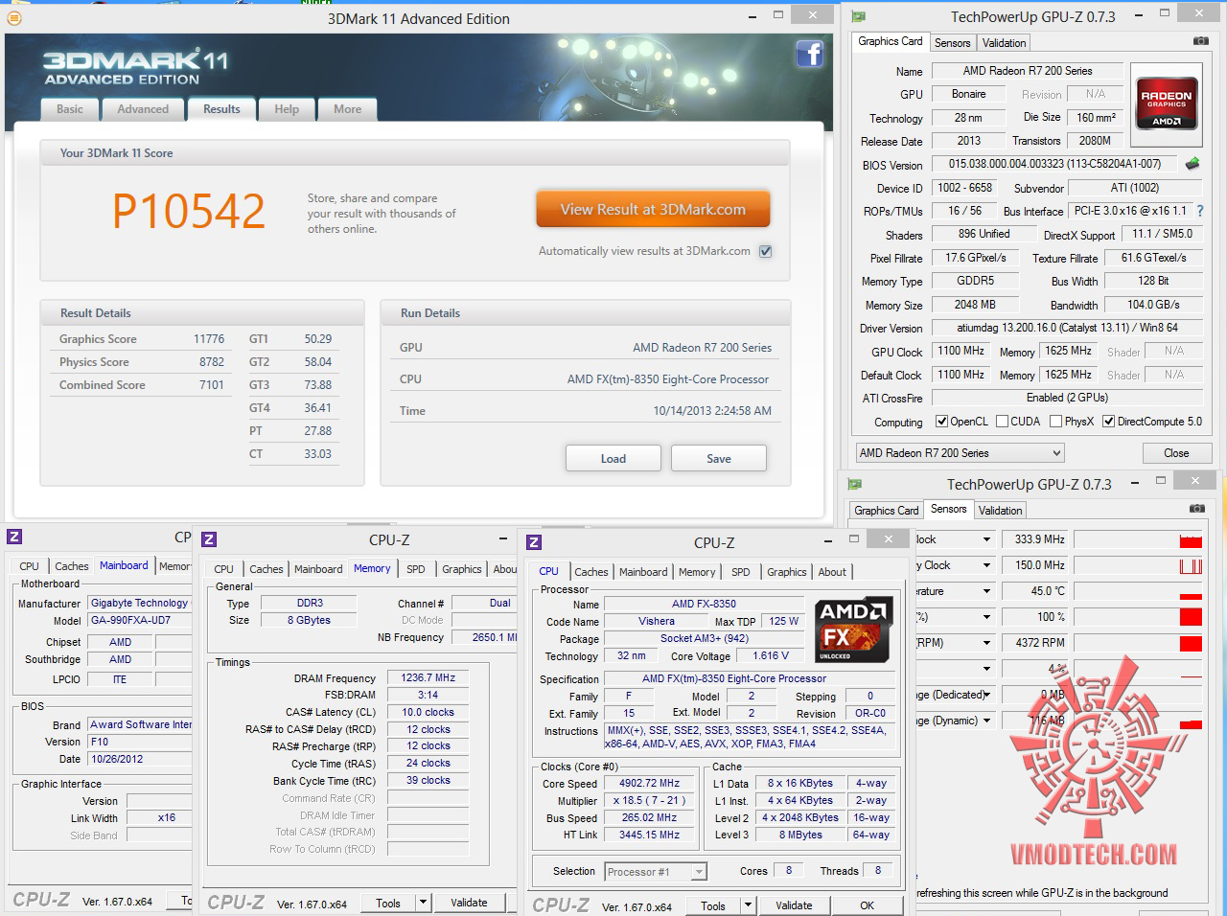The image size is (1227, 916).
Task: Toggle the OpenCL checkbox in GPU-Z
Action: tap(942, 422)
